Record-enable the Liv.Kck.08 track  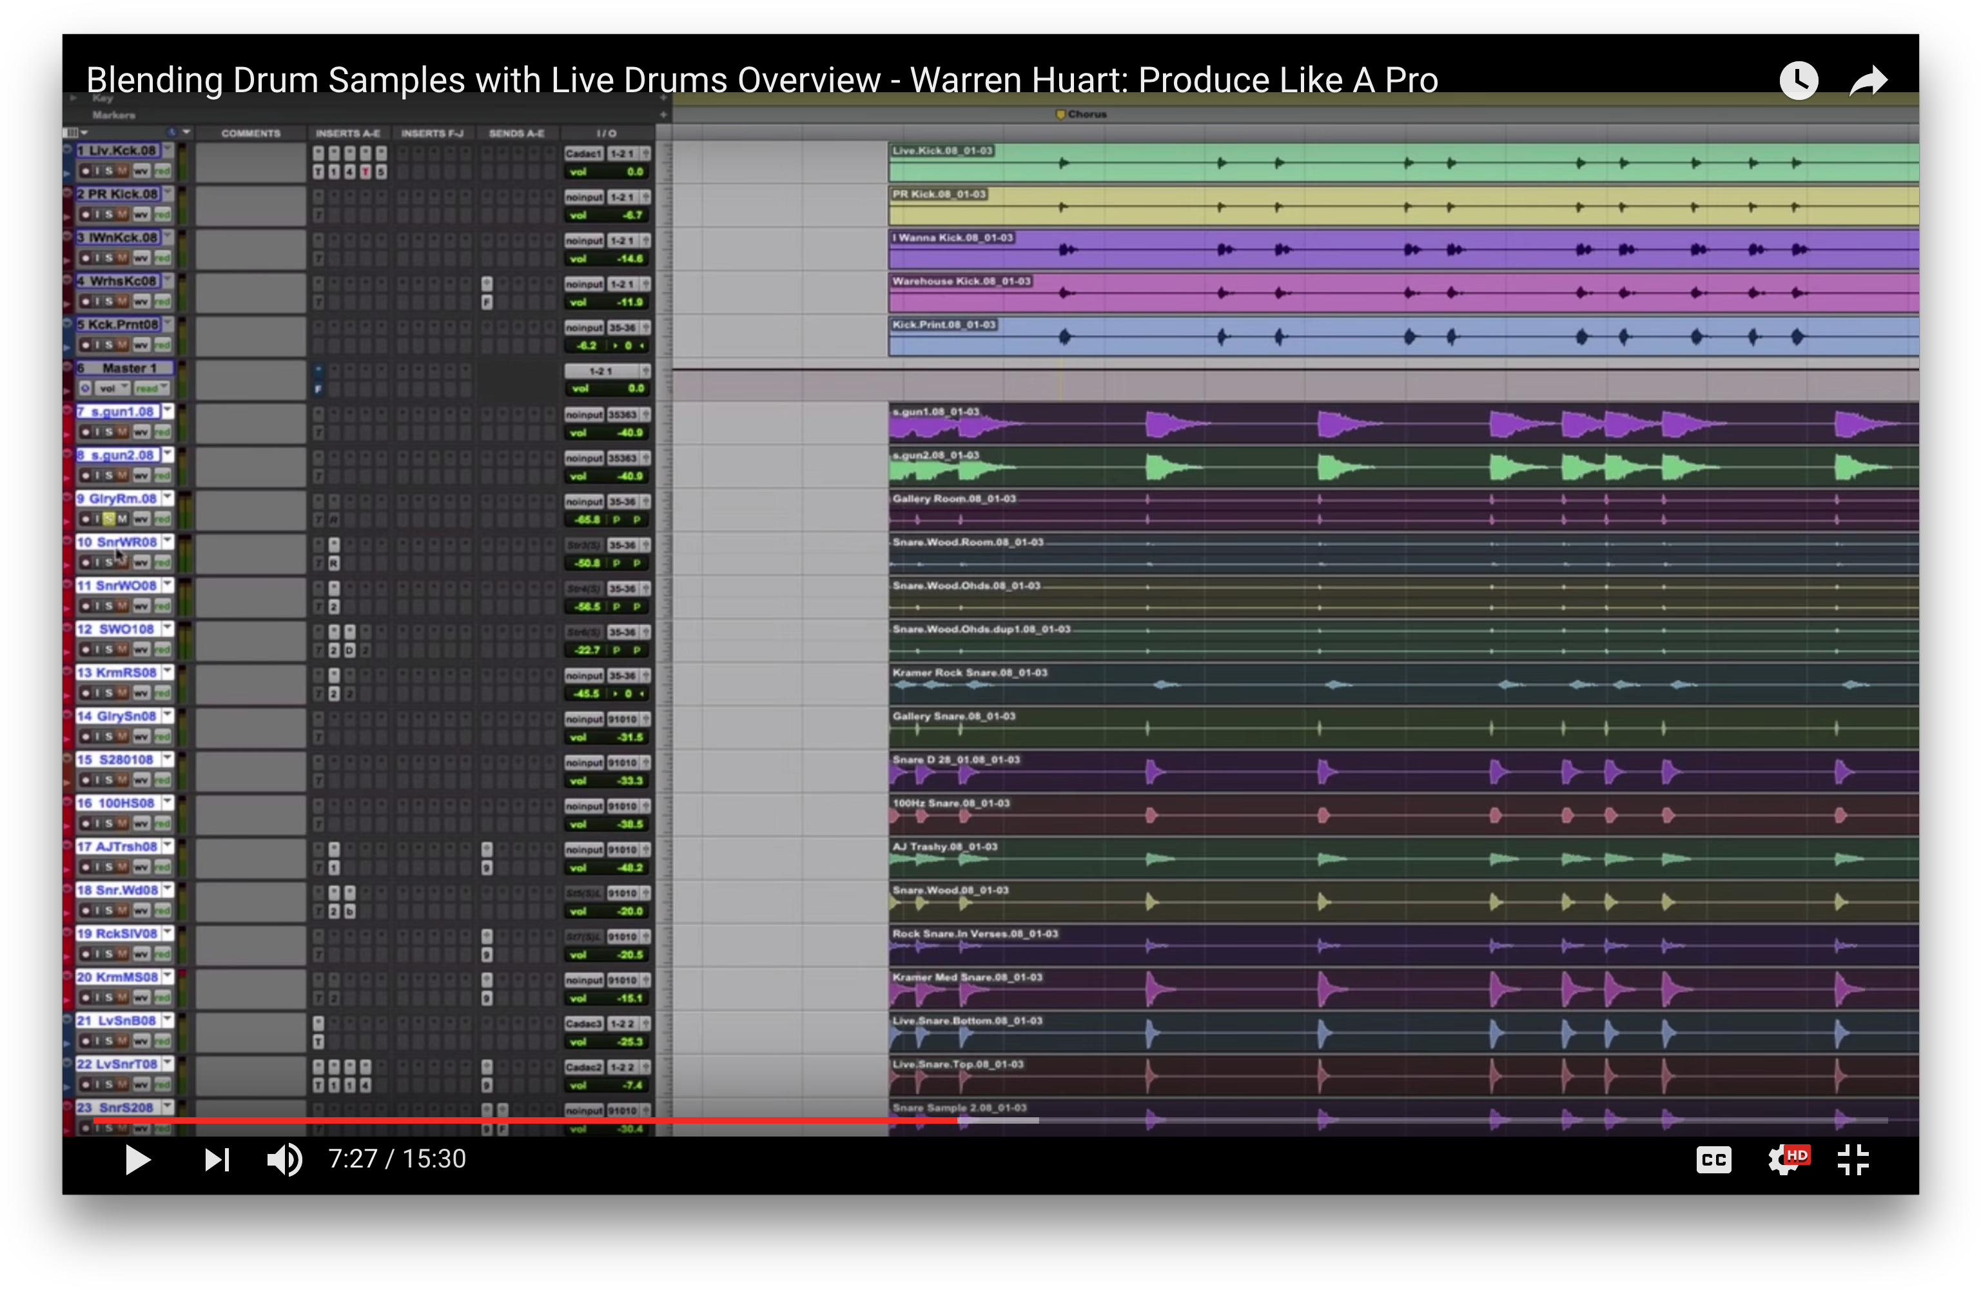point(85,171)
